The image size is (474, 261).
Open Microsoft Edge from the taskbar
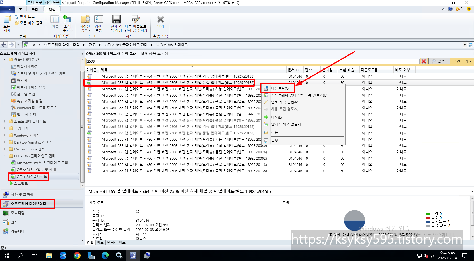(105, 256)
